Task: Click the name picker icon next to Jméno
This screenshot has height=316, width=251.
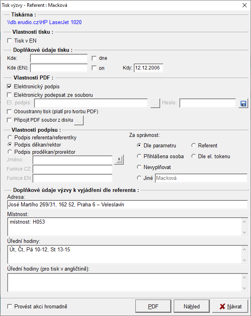Action: [119, 160]
